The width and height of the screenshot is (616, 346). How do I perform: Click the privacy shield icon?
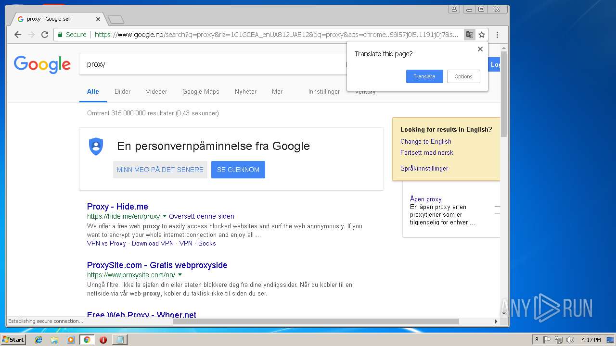click(x=96, y=146)
